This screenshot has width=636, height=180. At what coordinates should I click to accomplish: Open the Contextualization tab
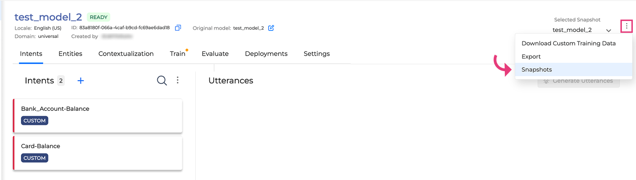tap(126, 54)
